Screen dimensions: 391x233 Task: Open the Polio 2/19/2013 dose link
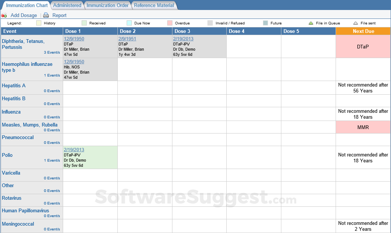tap(74, 150)
